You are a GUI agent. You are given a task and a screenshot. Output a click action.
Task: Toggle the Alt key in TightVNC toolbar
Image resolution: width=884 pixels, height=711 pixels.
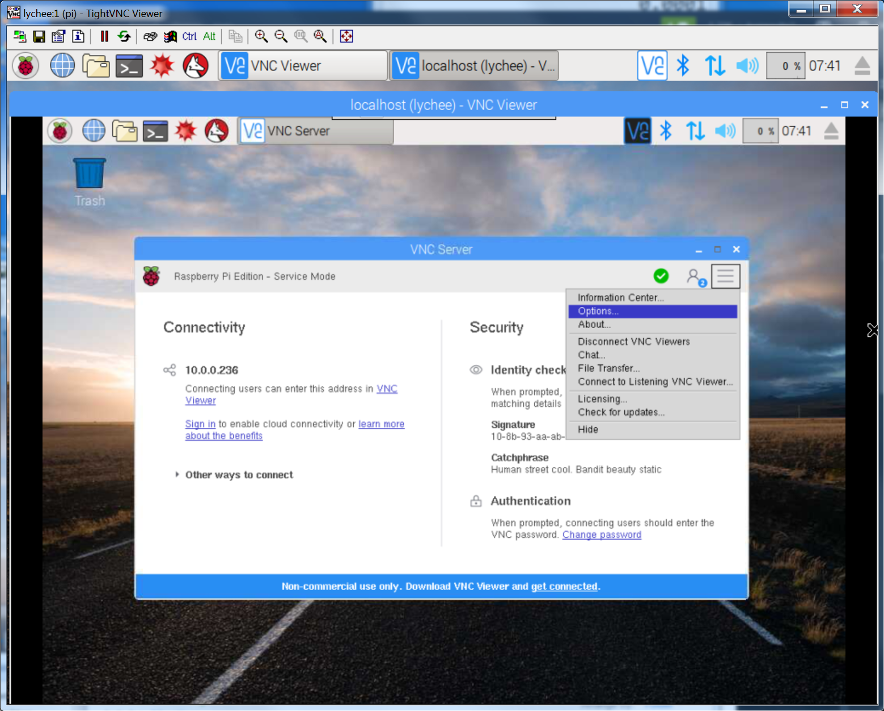tap(209, 36)
